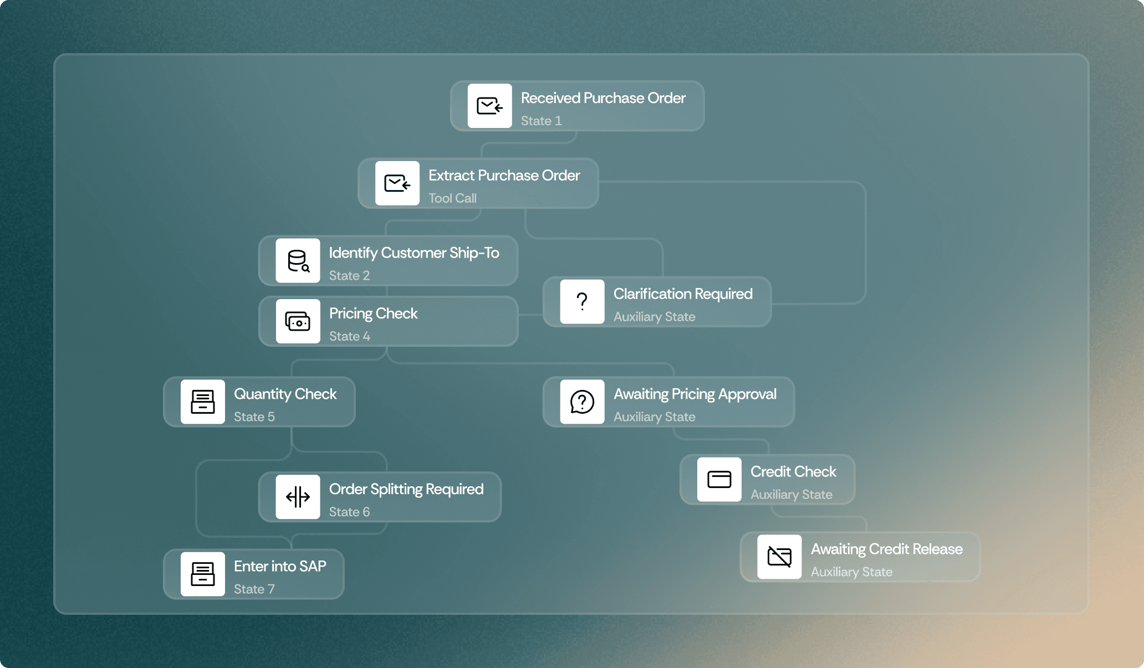Viewport: 1144px width, 668px height.
Task: Click the Credit Check card icon
Action: click(719, 480)
